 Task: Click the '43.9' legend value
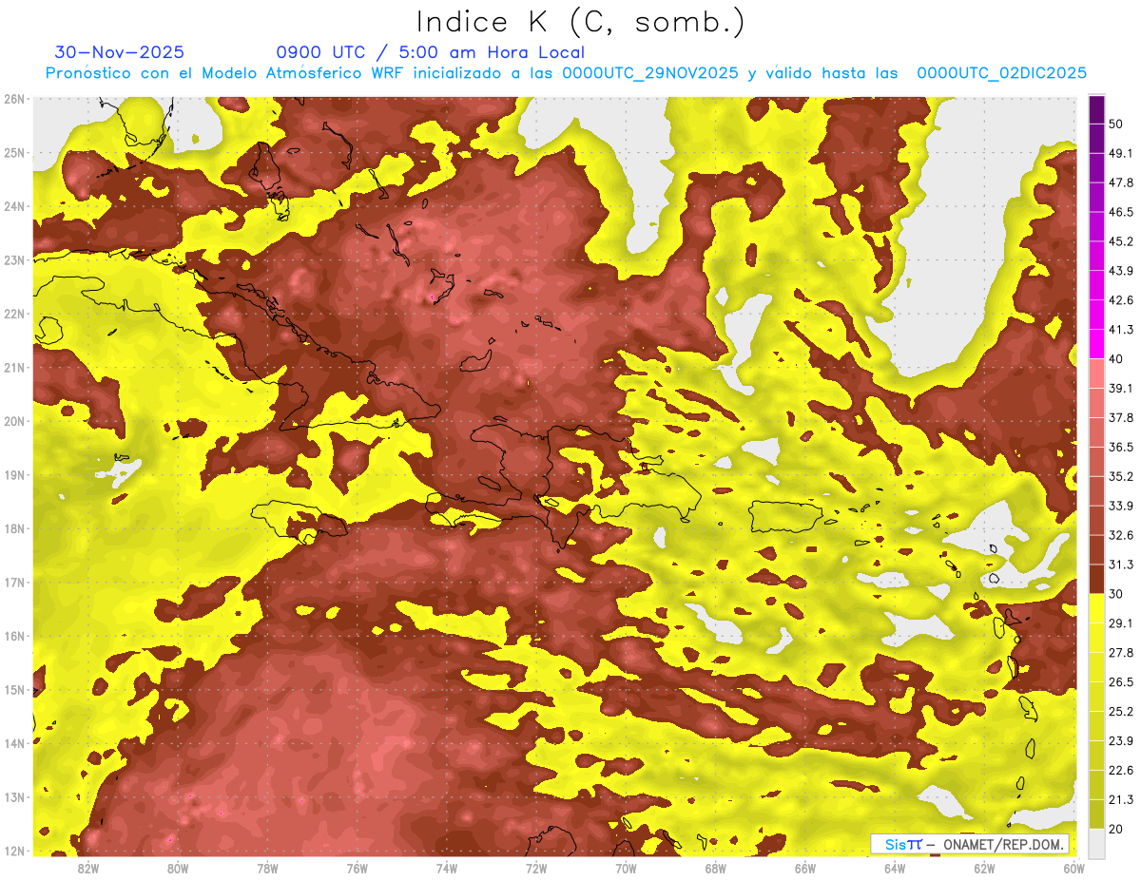[x=1121, y=271]
